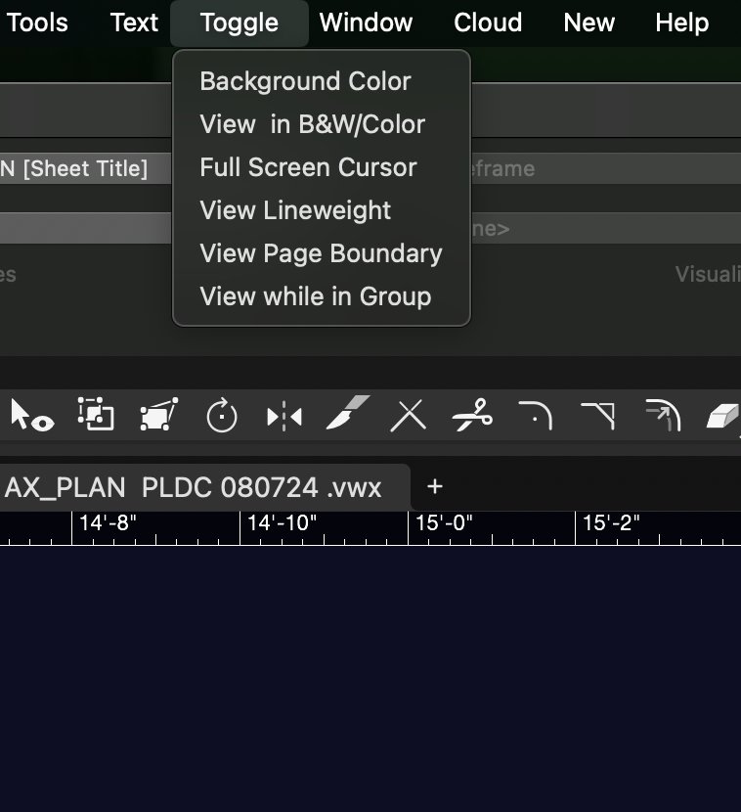Activate the Clip scissors tool

472,417
